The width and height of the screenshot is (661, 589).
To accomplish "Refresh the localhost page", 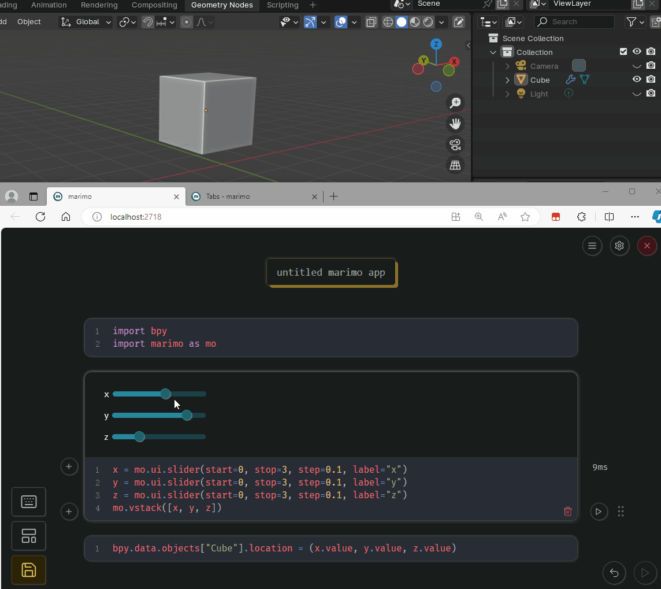I will (40, 217).
